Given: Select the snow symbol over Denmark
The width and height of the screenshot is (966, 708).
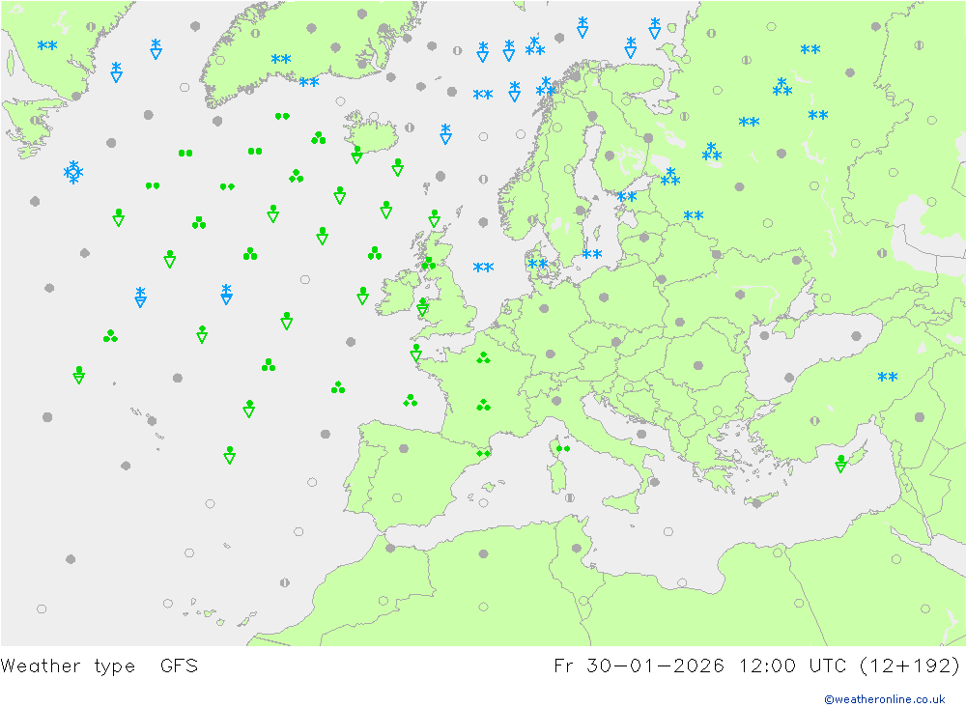Looking at the screenshot, I should [538, 264].
